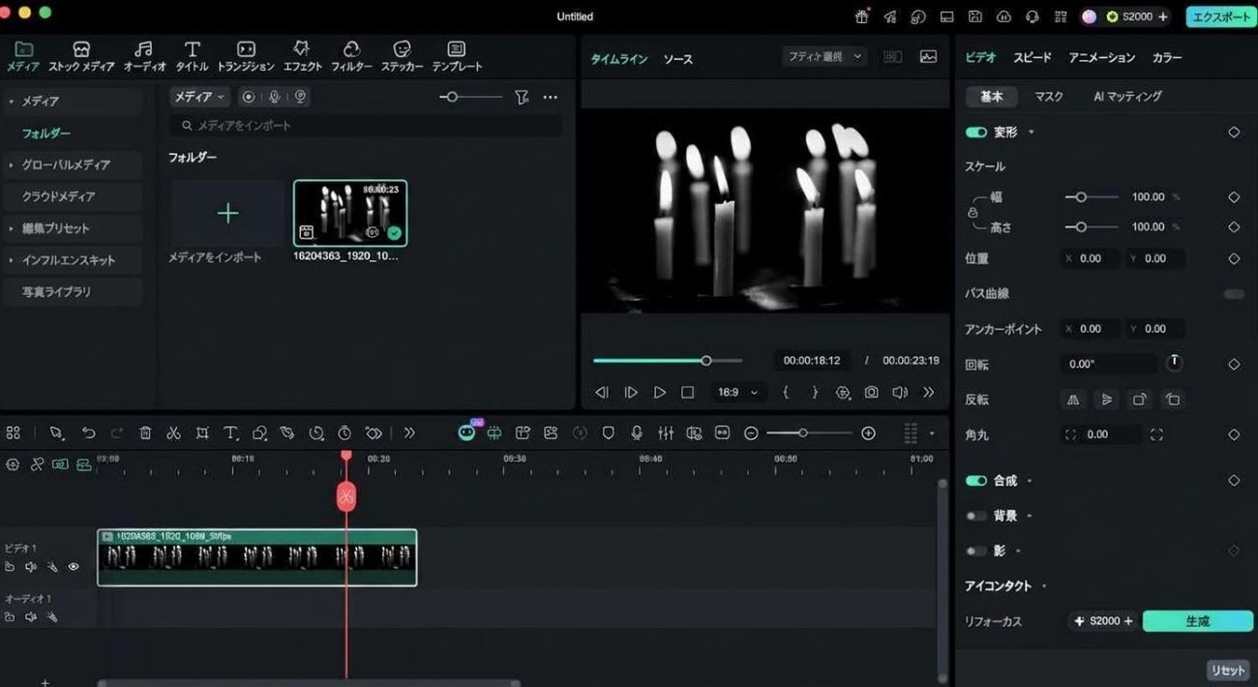Expand the アイコンタクト section
The image size is (1258, 687).
[x=1044, y=586]
